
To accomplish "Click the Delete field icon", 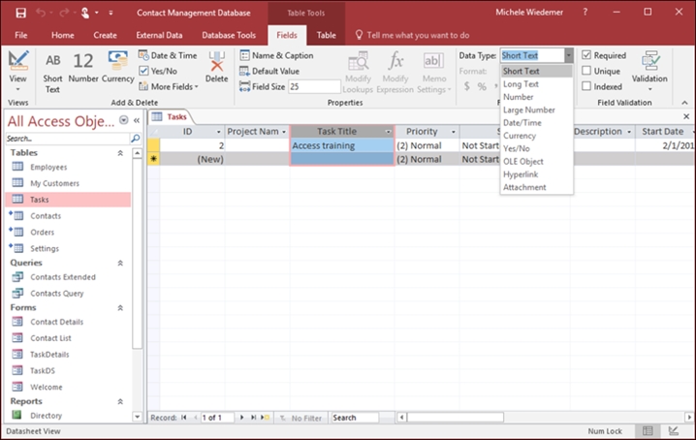I will 216,67.
